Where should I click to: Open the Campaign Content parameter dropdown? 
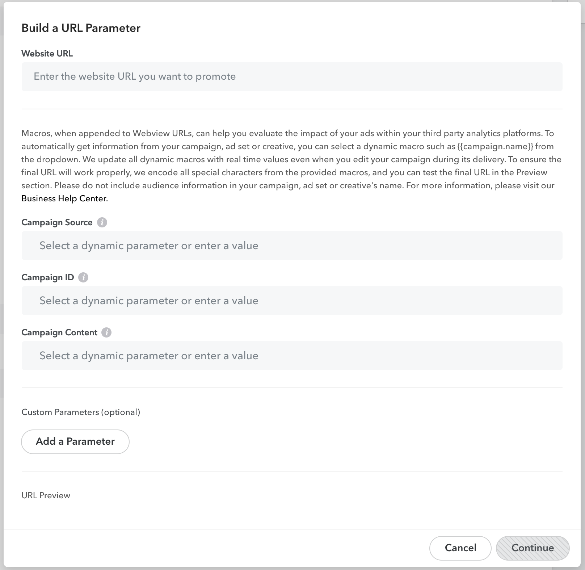click(x=292, y=356)
